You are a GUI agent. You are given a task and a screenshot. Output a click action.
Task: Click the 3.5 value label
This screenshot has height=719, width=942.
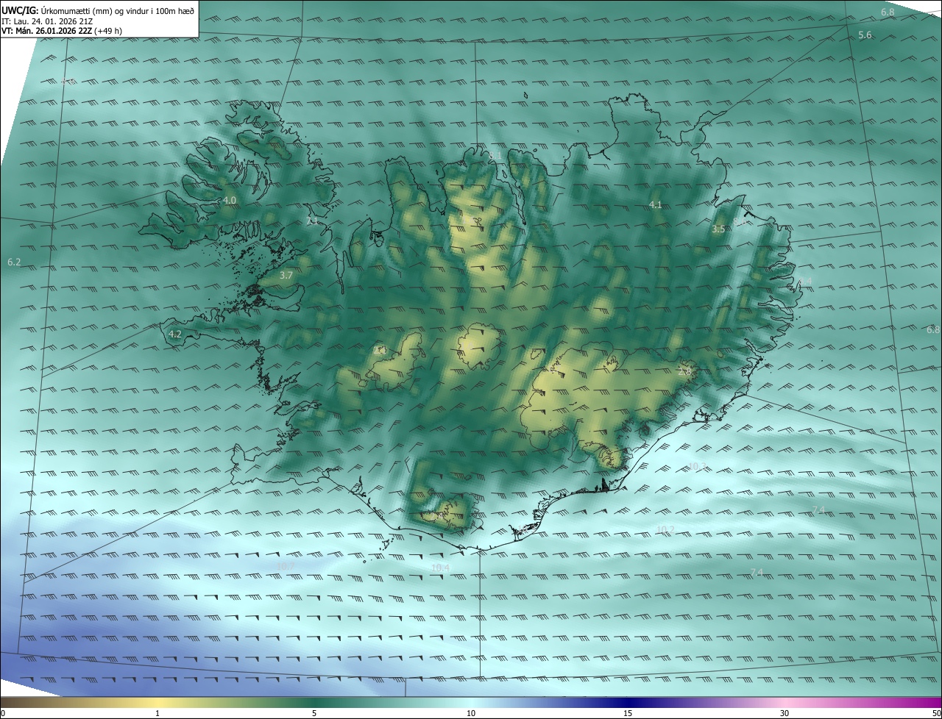coord(718,229)
